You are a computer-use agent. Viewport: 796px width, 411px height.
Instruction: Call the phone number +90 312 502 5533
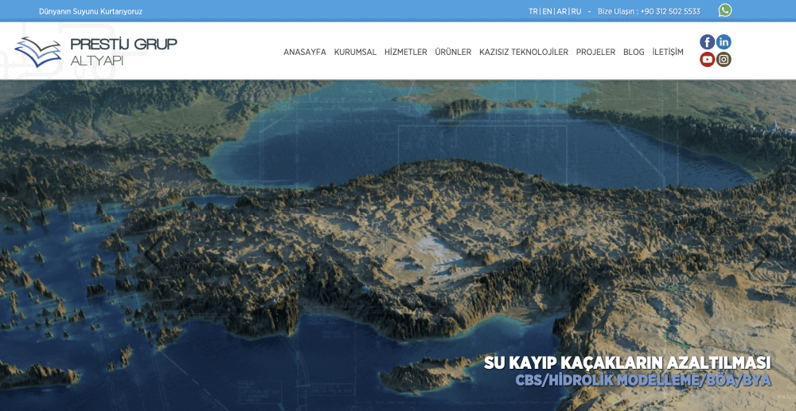click(x=670, y=11)
